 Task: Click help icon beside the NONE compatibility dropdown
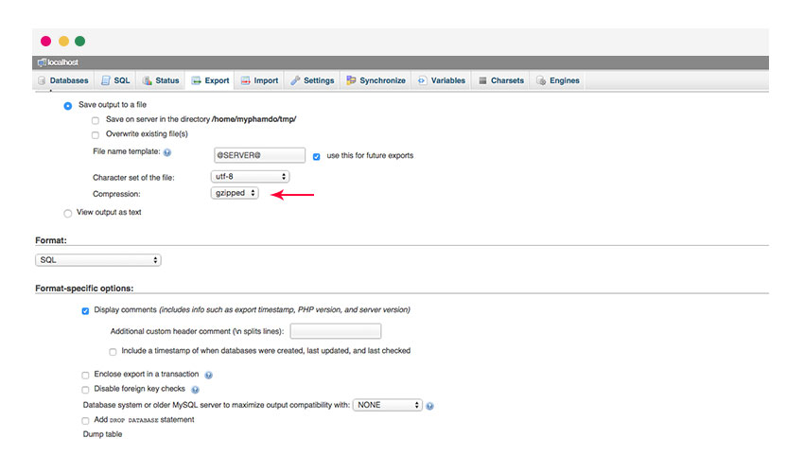429,406
